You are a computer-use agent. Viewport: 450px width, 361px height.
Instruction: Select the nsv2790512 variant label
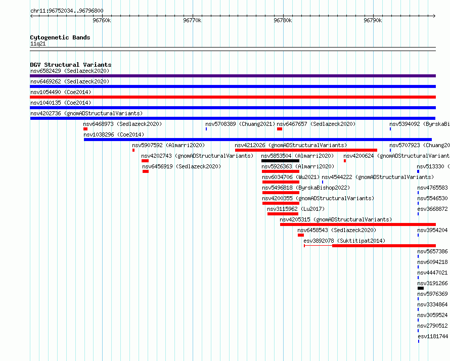coord(432,326)
